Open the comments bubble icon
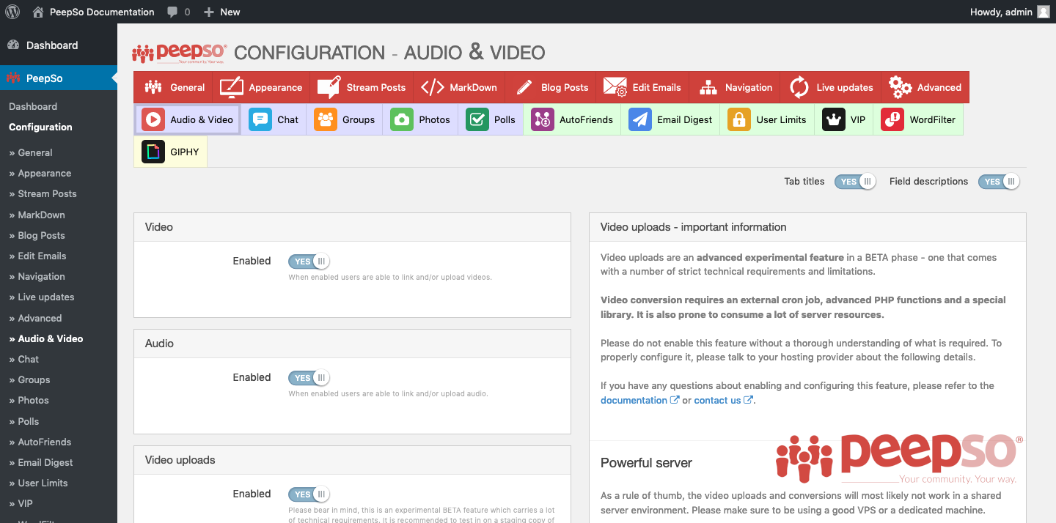The width and height of the screenshot is (1056, 523). click(172, 12)
